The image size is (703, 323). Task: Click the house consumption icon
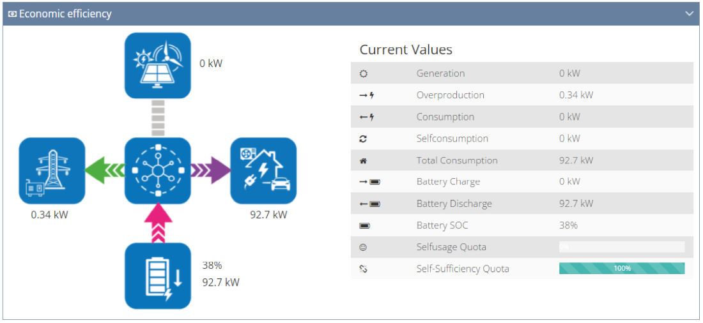tap(263, 170)
